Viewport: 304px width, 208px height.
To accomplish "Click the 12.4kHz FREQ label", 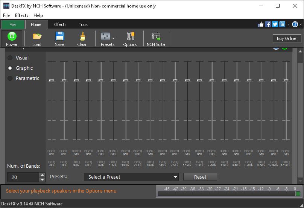I will [x=274, y=164].
